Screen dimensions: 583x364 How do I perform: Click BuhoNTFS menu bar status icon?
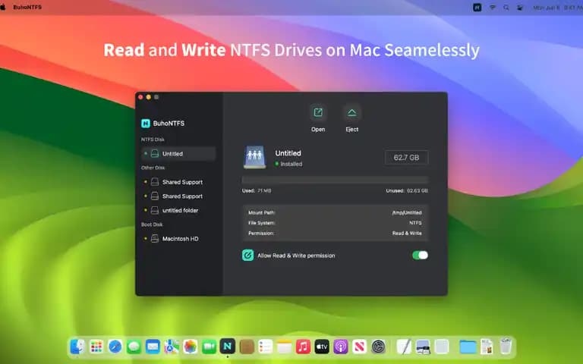point(477,8)
